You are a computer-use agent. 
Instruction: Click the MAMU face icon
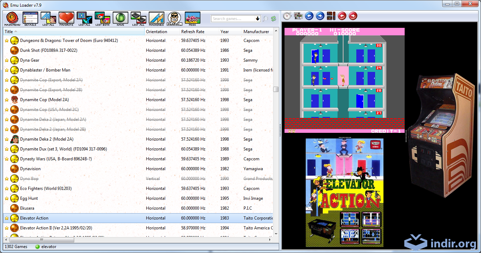pyautogui.click(x=174, y=18)
